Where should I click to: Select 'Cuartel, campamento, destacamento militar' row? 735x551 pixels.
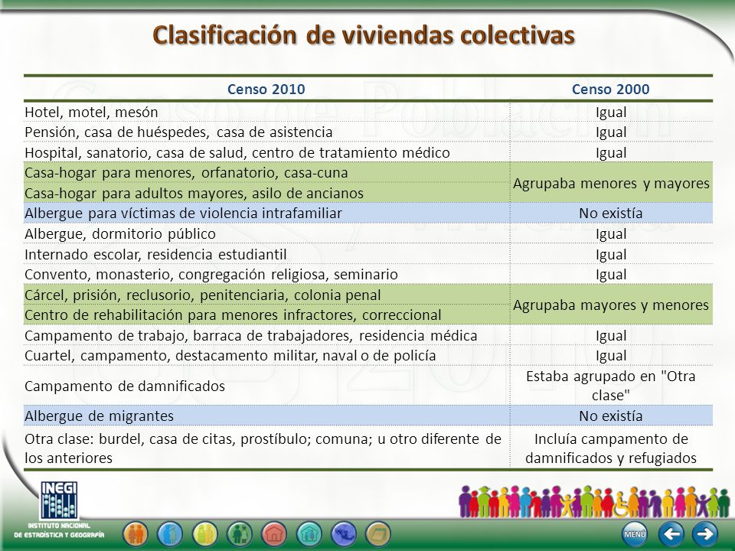368,355
